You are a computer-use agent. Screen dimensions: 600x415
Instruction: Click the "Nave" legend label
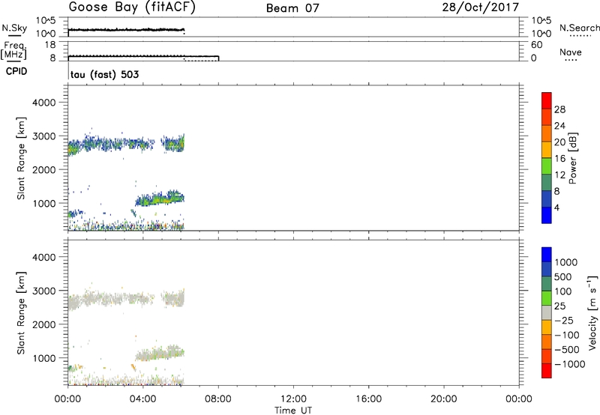(x=571, y=52)
